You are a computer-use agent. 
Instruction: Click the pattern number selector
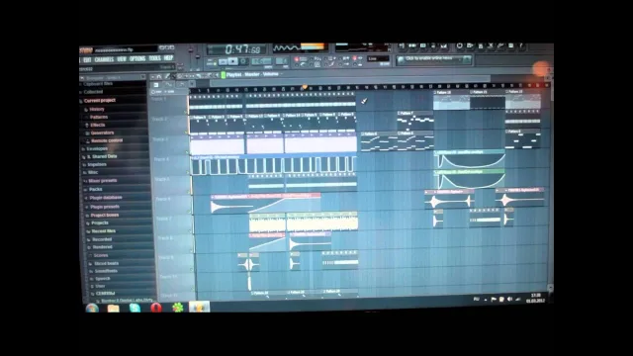point(281,61)
